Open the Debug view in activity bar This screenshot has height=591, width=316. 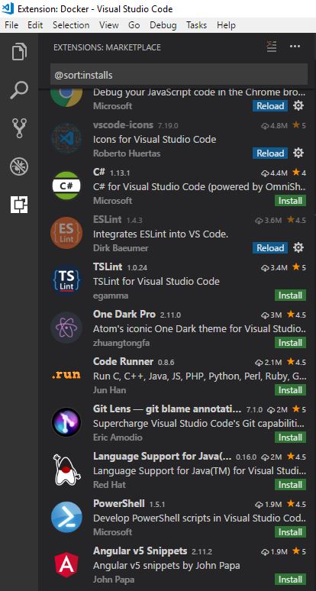tap(19, 166)
